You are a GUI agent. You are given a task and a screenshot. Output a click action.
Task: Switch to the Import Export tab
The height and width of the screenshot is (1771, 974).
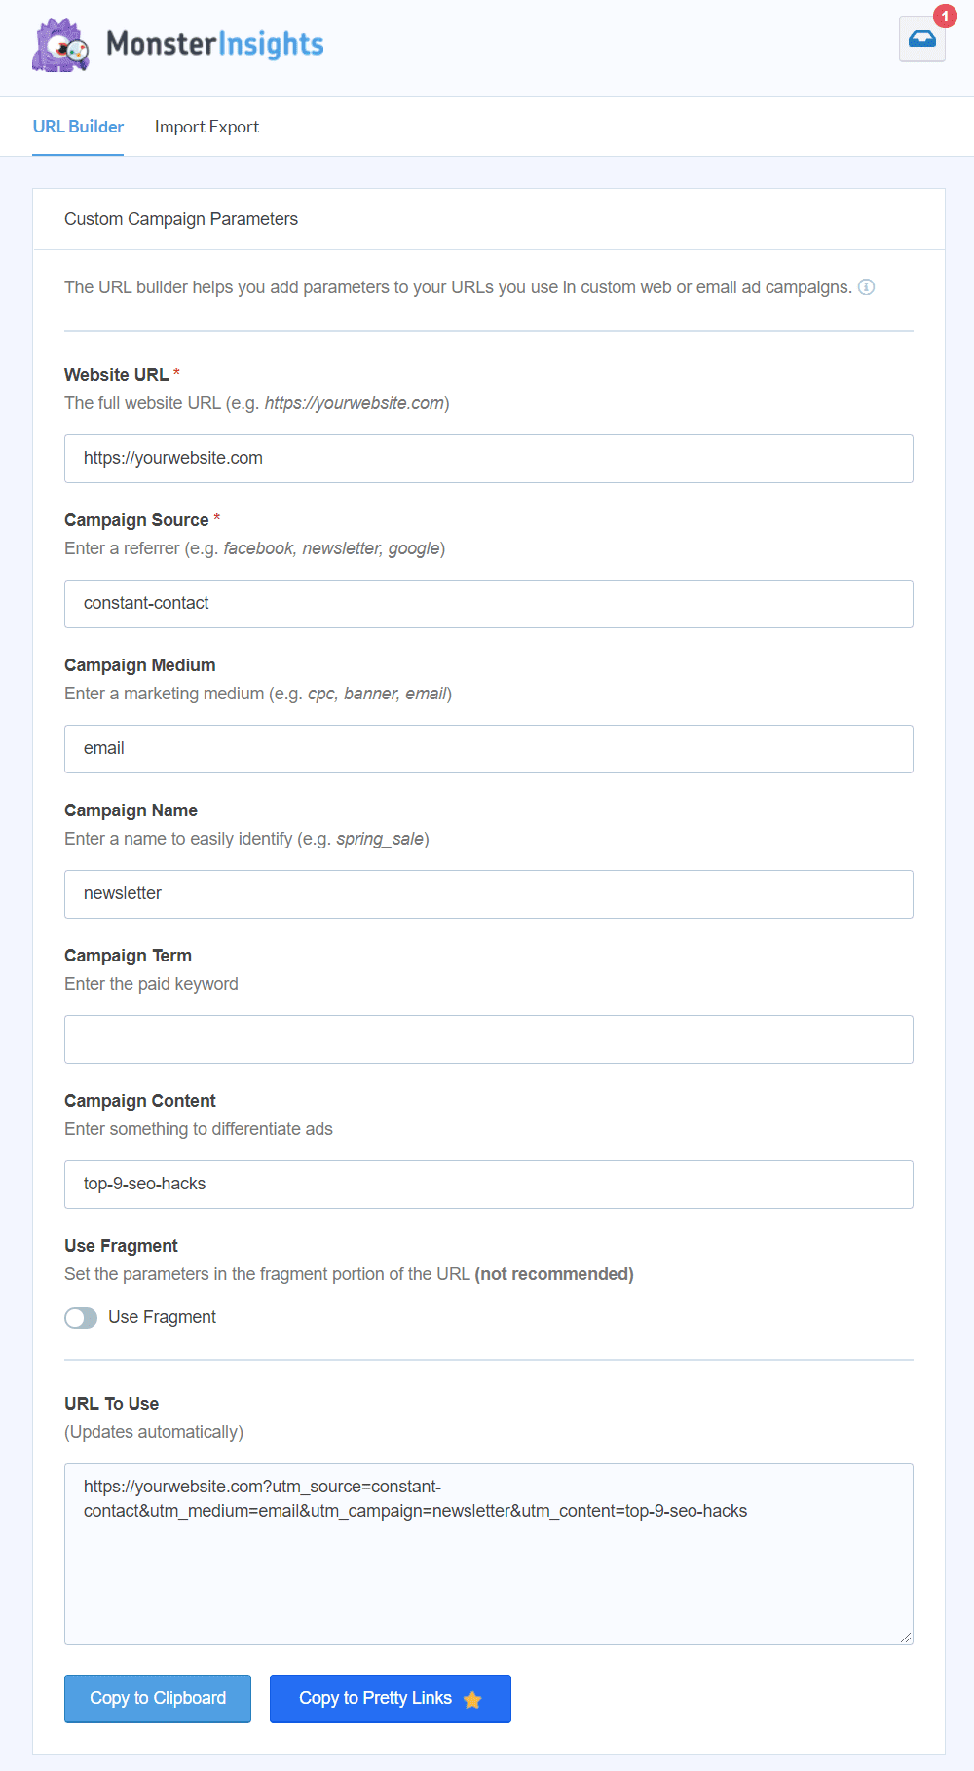[x=206, y=127]
